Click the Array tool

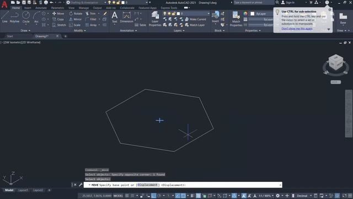[91, 25]
